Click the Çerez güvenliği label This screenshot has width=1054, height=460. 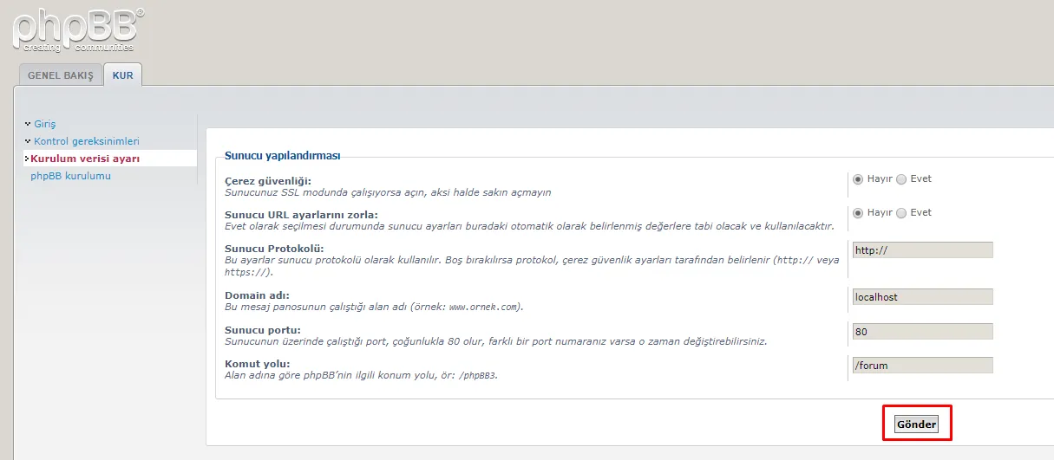(268, 181)
